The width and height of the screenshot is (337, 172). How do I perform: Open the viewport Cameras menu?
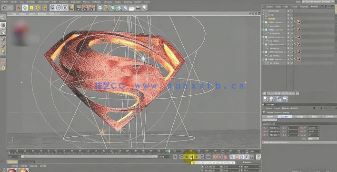coord(22,13)
